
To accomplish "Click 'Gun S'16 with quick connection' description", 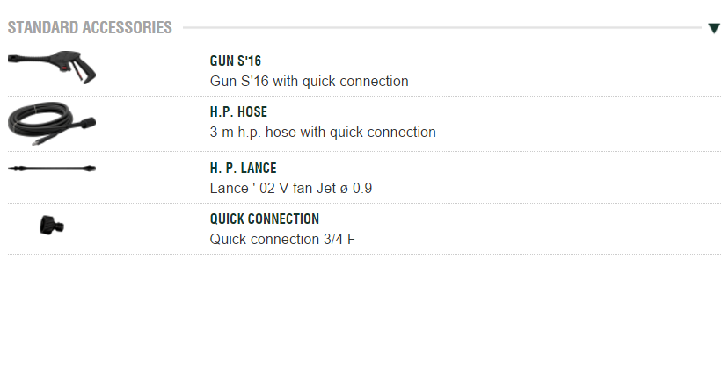I will click(309, 82).
